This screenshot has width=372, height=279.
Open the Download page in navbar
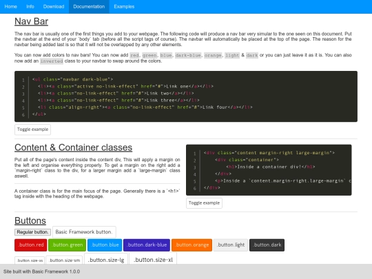pos(54,7)
